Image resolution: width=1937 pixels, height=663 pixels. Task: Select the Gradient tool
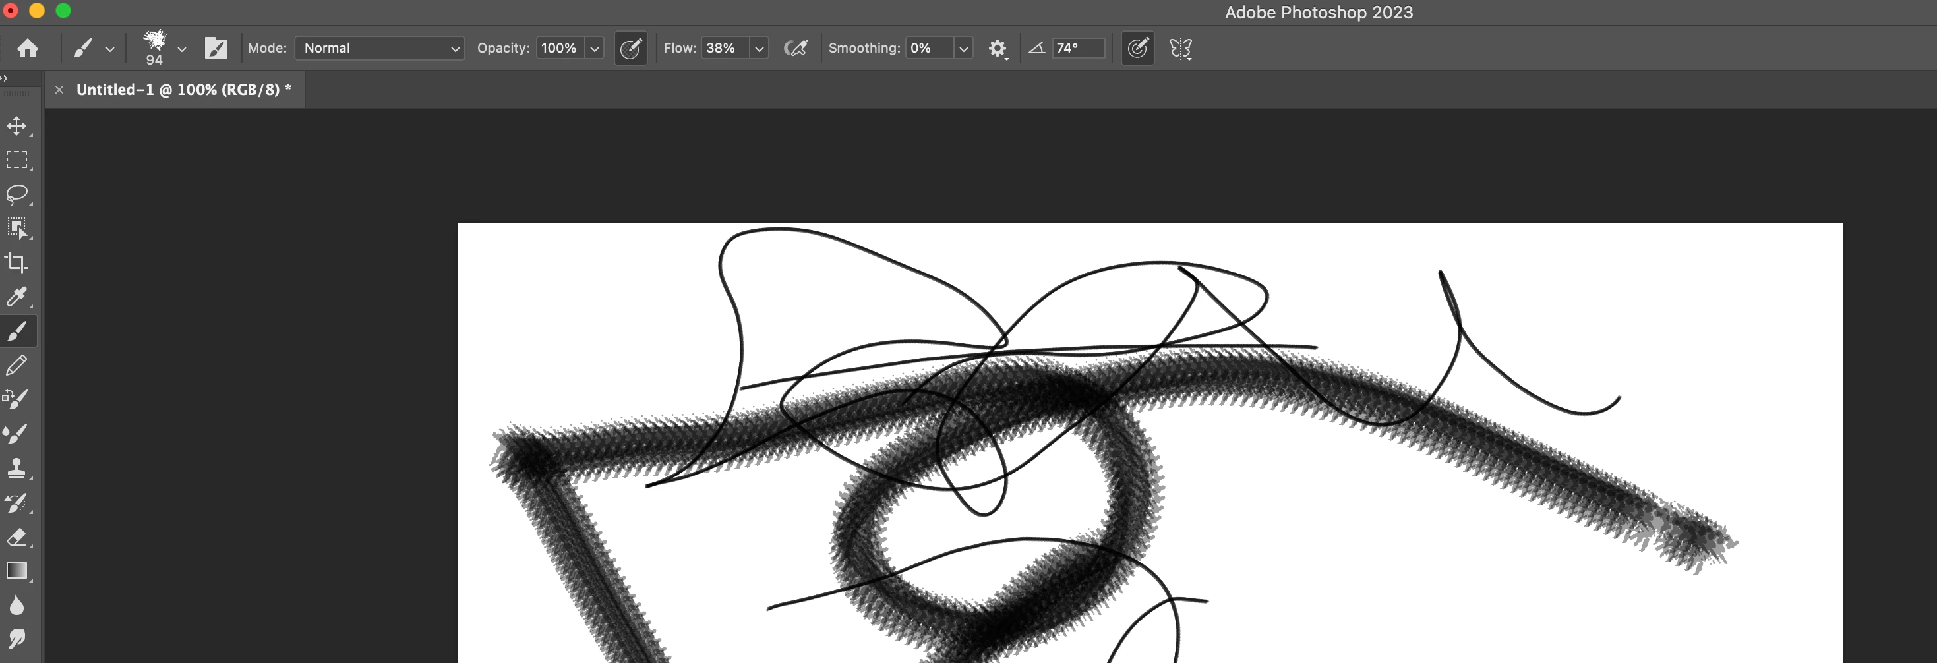click(x=17, y=571)
